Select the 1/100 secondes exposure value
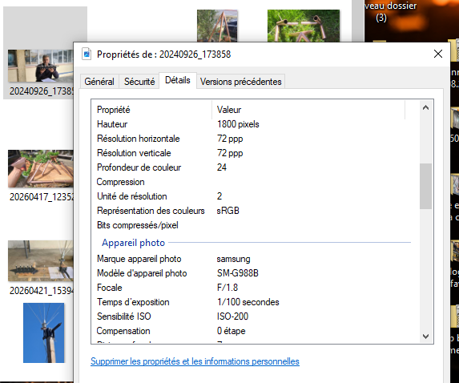 pyautogui.click(x=248, y=302)
